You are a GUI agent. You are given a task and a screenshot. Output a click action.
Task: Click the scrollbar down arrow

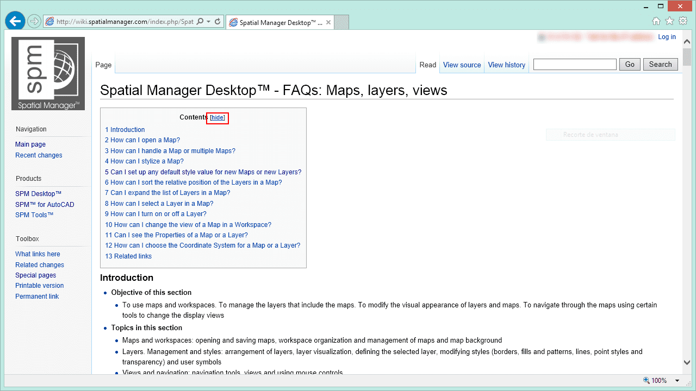[x=686, y=362]
